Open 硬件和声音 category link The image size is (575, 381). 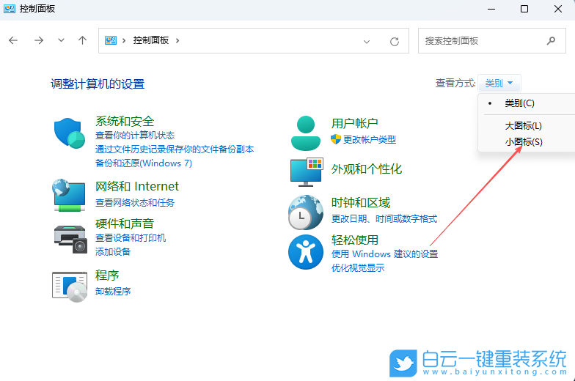pos(125,223)
